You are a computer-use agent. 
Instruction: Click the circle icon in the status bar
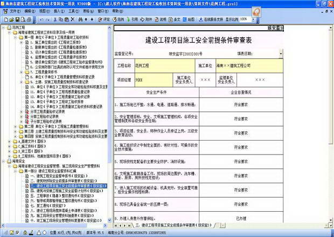click(45, 233)
